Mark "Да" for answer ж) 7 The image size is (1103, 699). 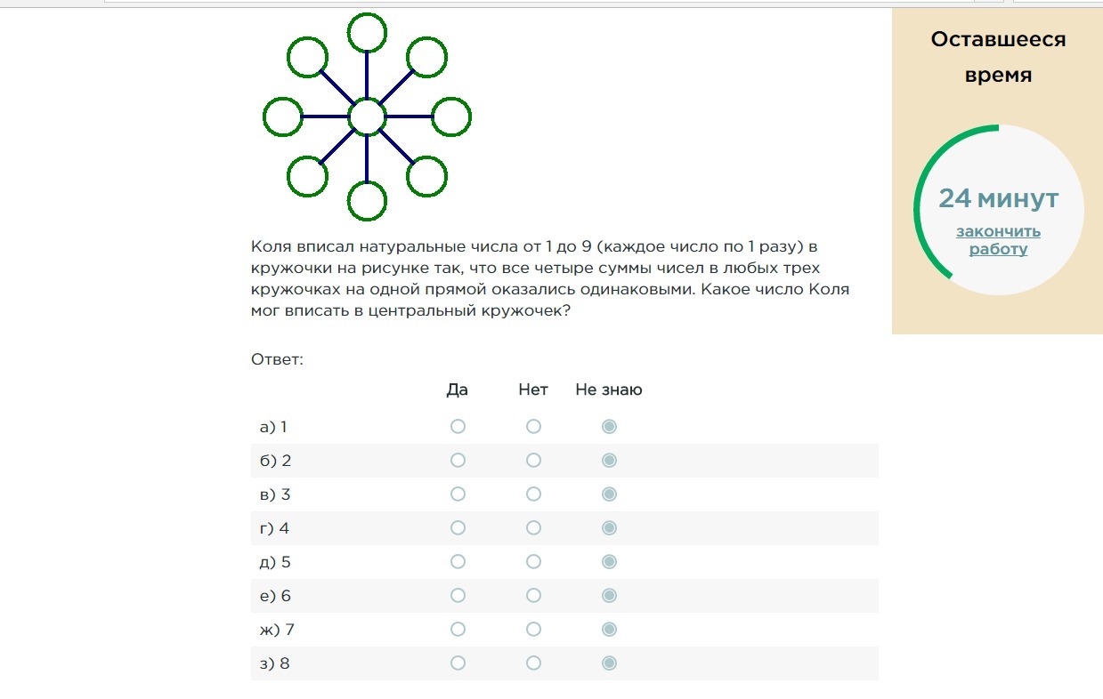[x=458, y=630]
